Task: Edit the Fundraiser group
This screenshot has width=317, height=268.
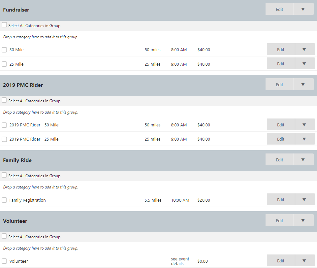Action: pyautogui.click(x=279, y=9)
